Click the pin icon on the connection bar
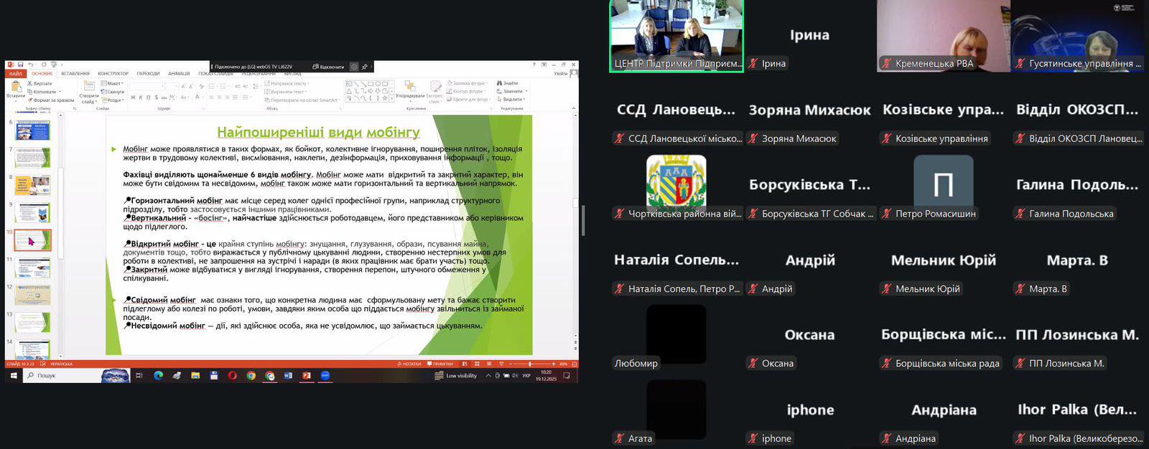 point(365,67)
